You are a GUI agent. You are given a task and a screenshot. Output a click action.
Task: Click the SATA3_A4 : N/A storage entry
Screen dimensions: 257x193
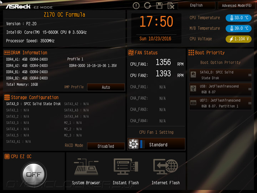tap(76, 117)
